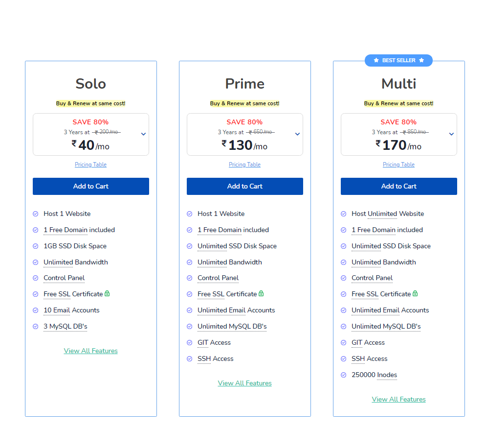Image resolution: width=486 pixels, height=429 pixels.
Task: Click the SSL lock icon in Prime plan
Action: tap(261, 294)
